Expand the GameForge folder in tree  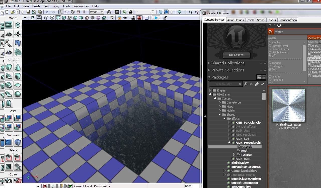[x=220, y=103]
